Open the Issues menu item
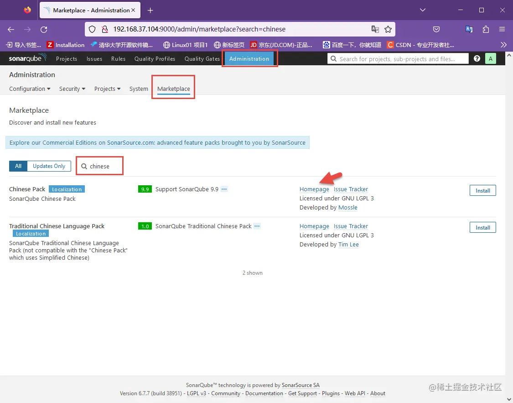Viewport: 513px width, 403px height. point(94,58)
